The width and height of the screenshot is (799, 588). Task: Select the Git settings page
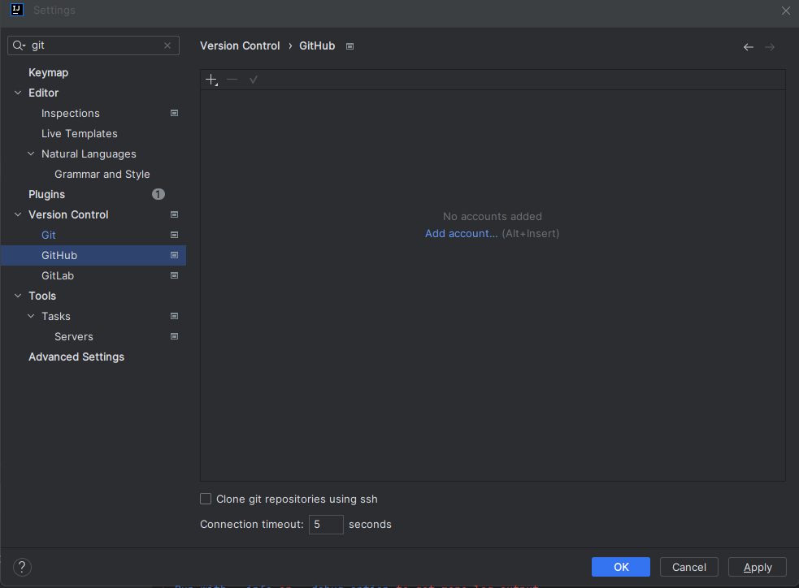[x=93, y=236]
